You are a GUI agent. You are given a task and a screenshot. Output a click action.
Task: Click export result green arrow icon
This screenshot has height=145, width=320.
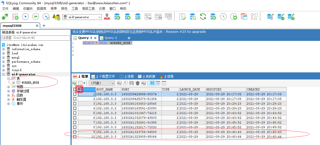point(75,83)
